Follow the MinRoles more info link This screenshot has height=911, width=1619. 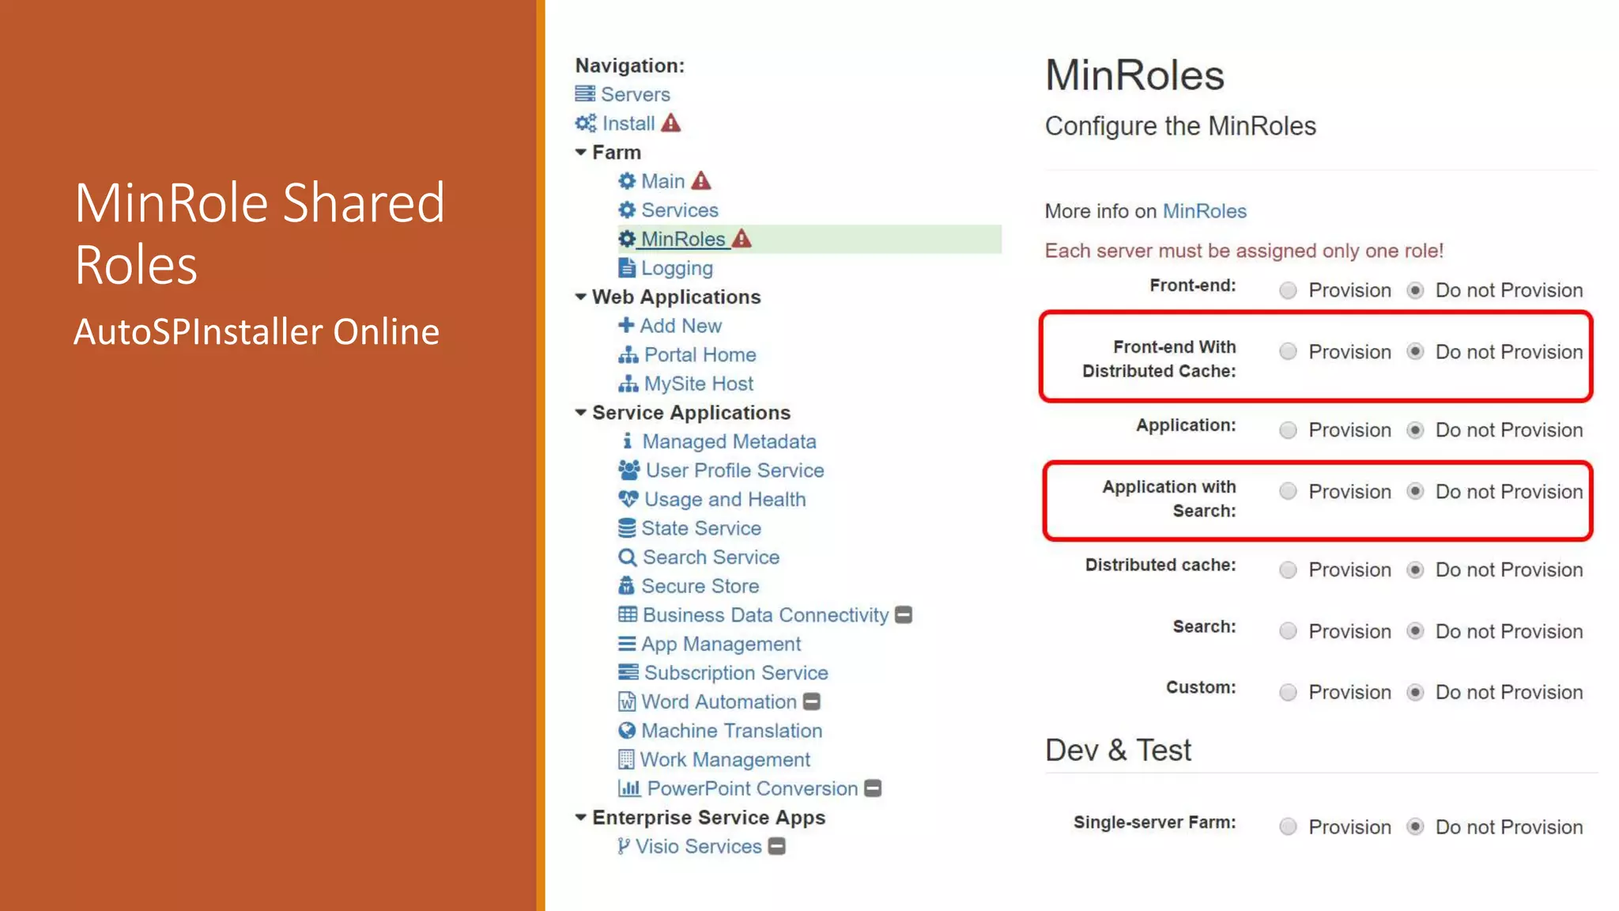[1204, 211]
